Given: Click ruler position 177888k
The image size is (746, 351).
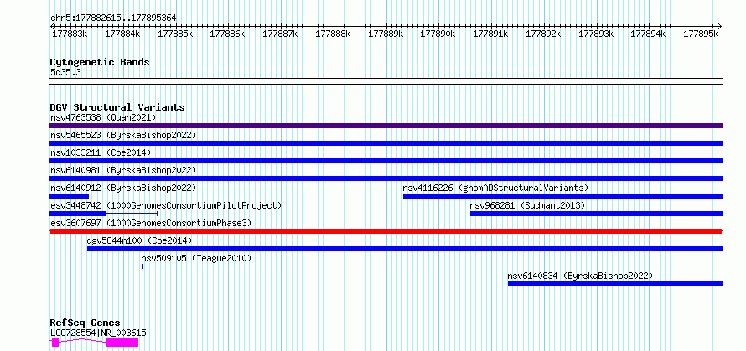Looking at the screenshot, I should [x=333, y=34].
